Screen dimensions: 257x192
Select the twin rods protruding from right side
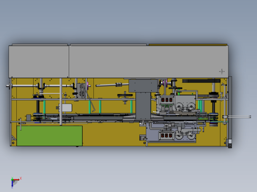pos(239,117)
